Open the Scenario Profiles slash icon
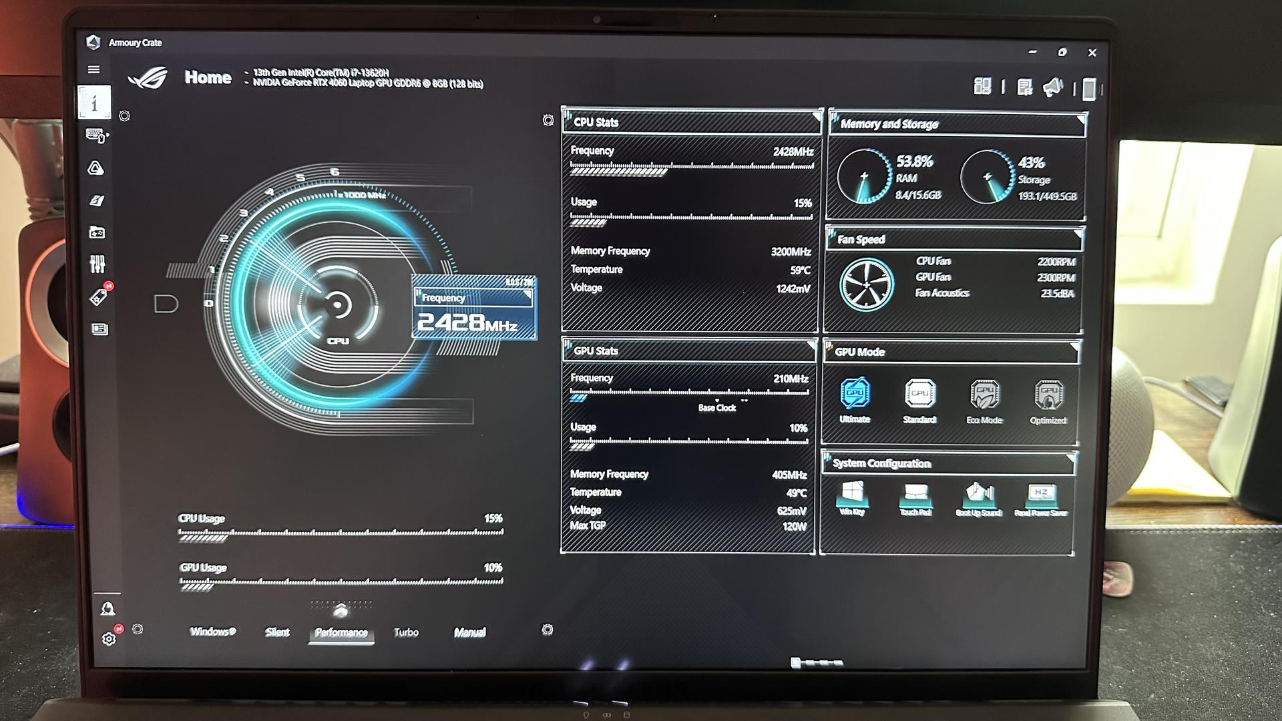1282x721 pixels. [97, 200]
